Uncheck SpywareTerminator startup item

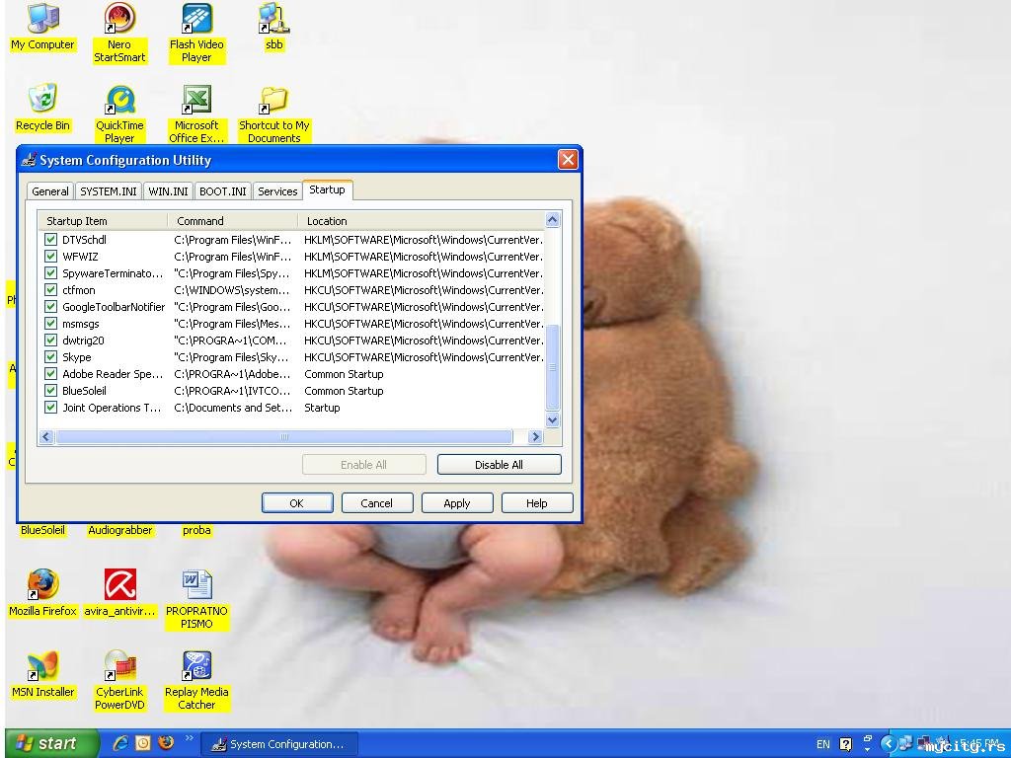(x=50, y=272)
